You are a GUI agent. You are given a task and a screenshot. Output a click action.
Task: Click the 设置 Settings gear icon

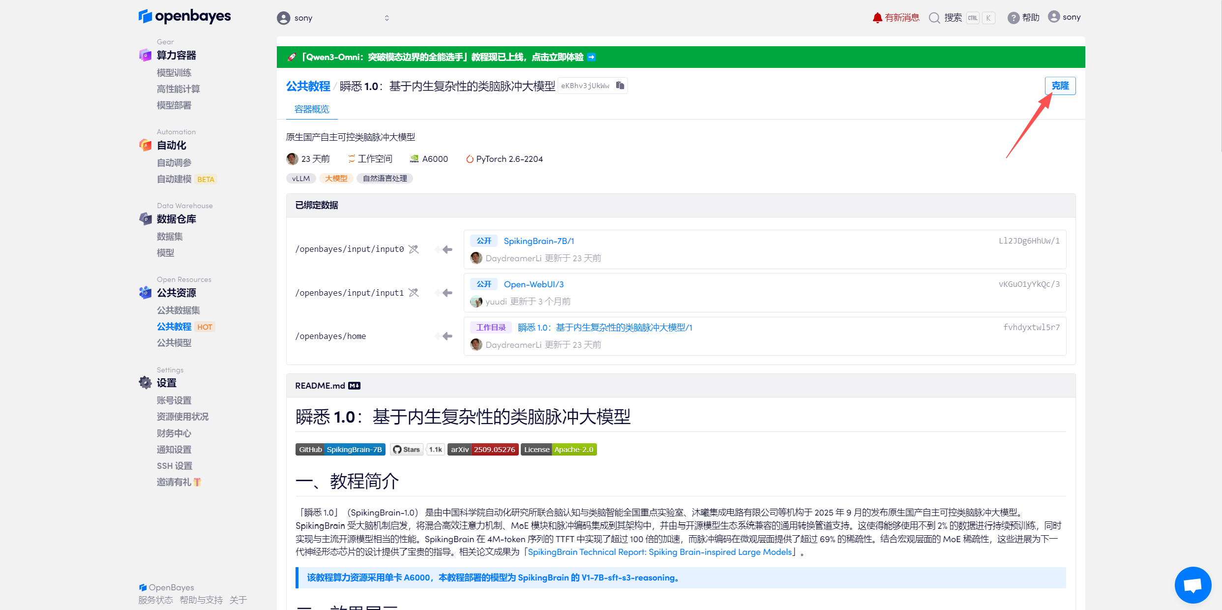click(x=145, y=383)
